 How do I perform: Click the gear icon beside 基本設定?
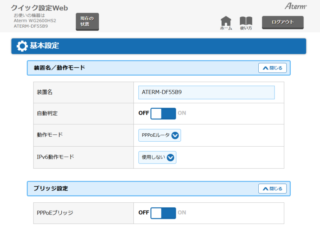(22, 46)
